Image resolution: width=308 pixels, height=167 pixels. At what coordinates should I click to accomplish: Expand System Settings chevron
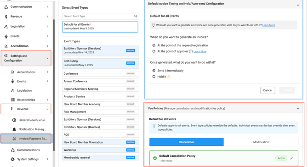48,159
